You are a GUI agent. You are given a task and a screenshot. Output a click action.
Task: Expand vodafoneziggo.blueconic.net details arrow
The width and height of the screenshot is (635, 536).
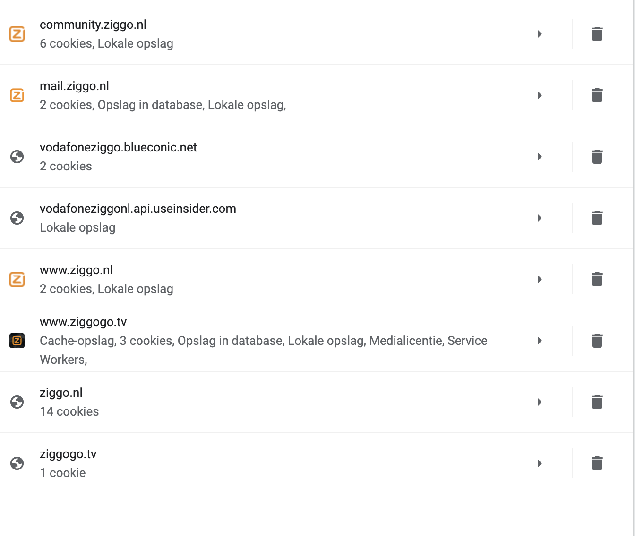[540, 157]
